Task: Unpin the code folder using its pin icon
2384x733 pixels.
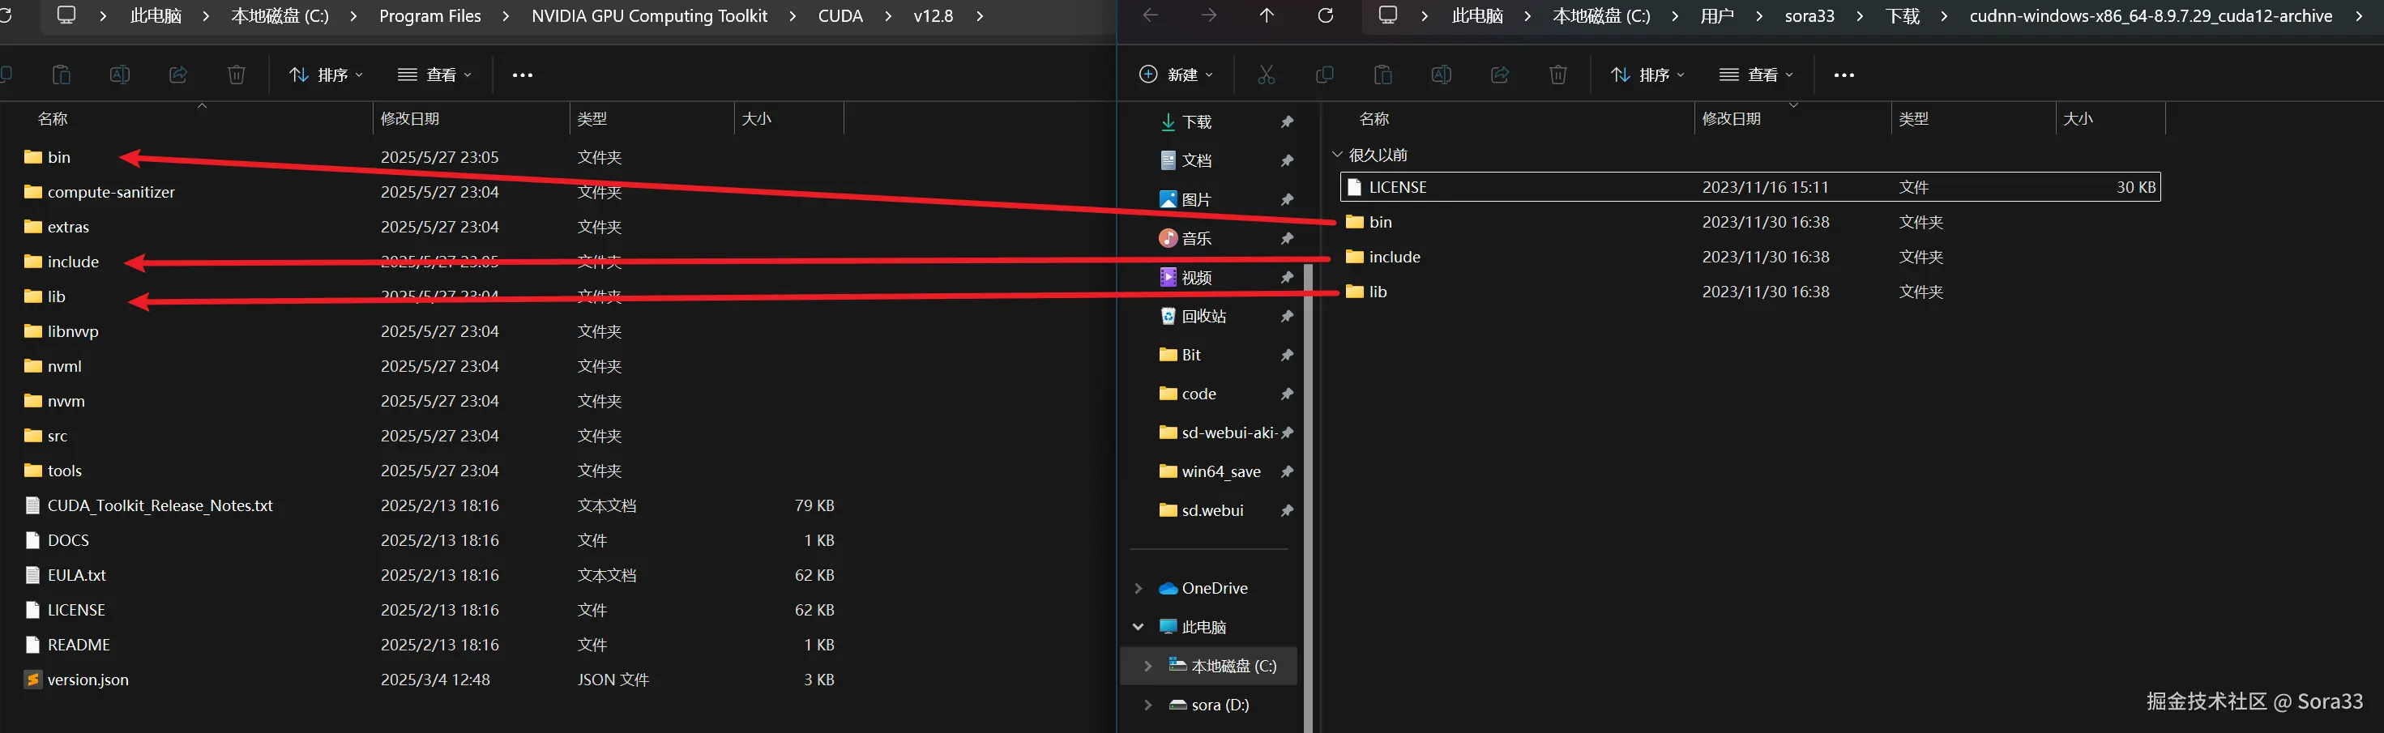Action: (1286, 394)
